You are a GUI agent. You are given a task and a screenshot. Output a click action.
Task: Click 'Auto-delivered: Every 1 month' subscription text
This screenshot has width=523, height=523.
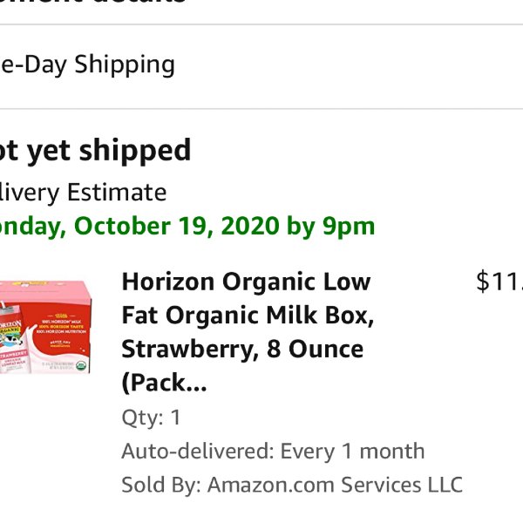point(273,451)
